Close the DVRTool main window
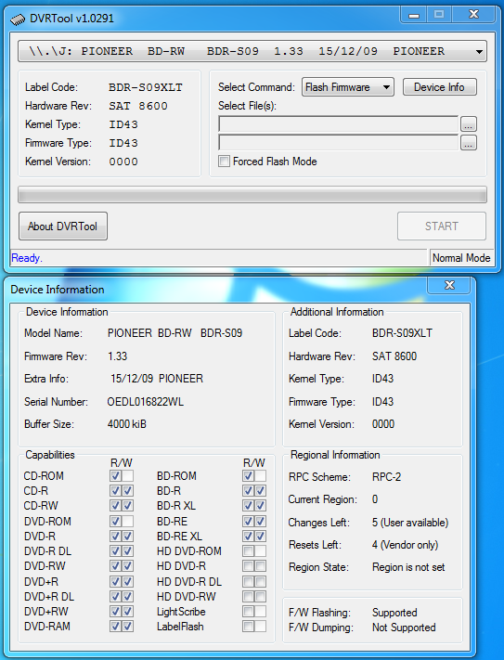 473,15
